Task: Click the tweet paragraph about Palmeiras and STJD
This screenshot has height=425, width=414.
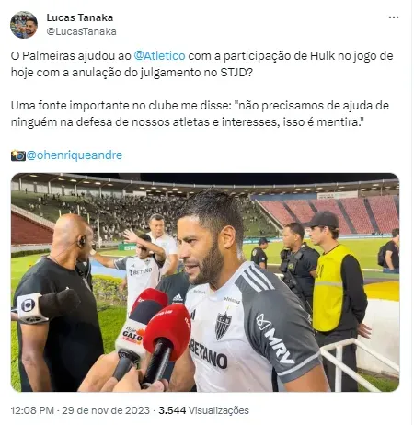Action: coord(201,64)
